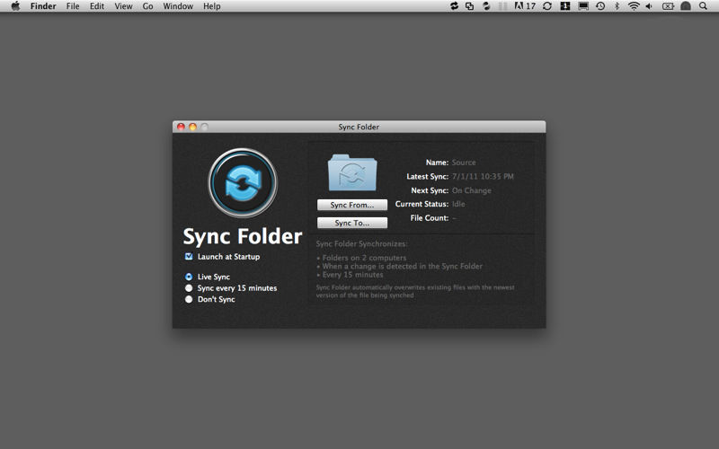The width and height of the screenshot is (719, 449).
Task: Minimize the Sync Folder window
Action: pos(192,127)
